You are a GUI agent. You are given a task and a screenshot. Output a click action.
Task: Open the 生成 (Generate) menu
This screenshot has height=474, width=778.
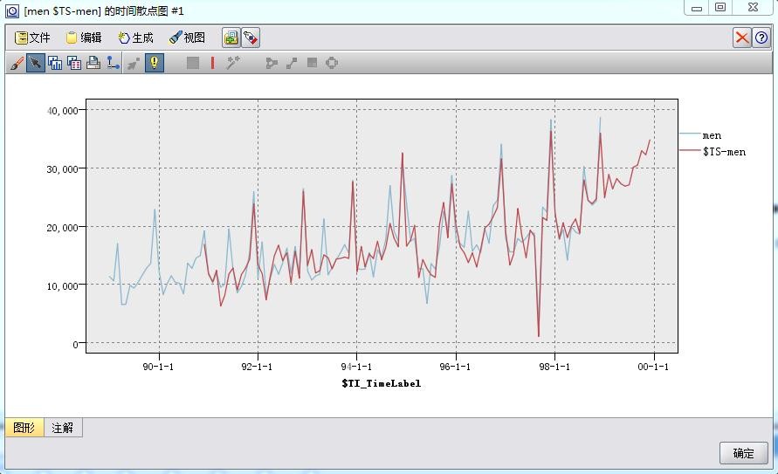135,38
